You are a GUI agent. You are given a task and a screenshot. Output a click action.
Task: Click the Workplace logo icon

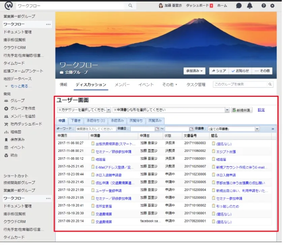(x=7, y=6)
